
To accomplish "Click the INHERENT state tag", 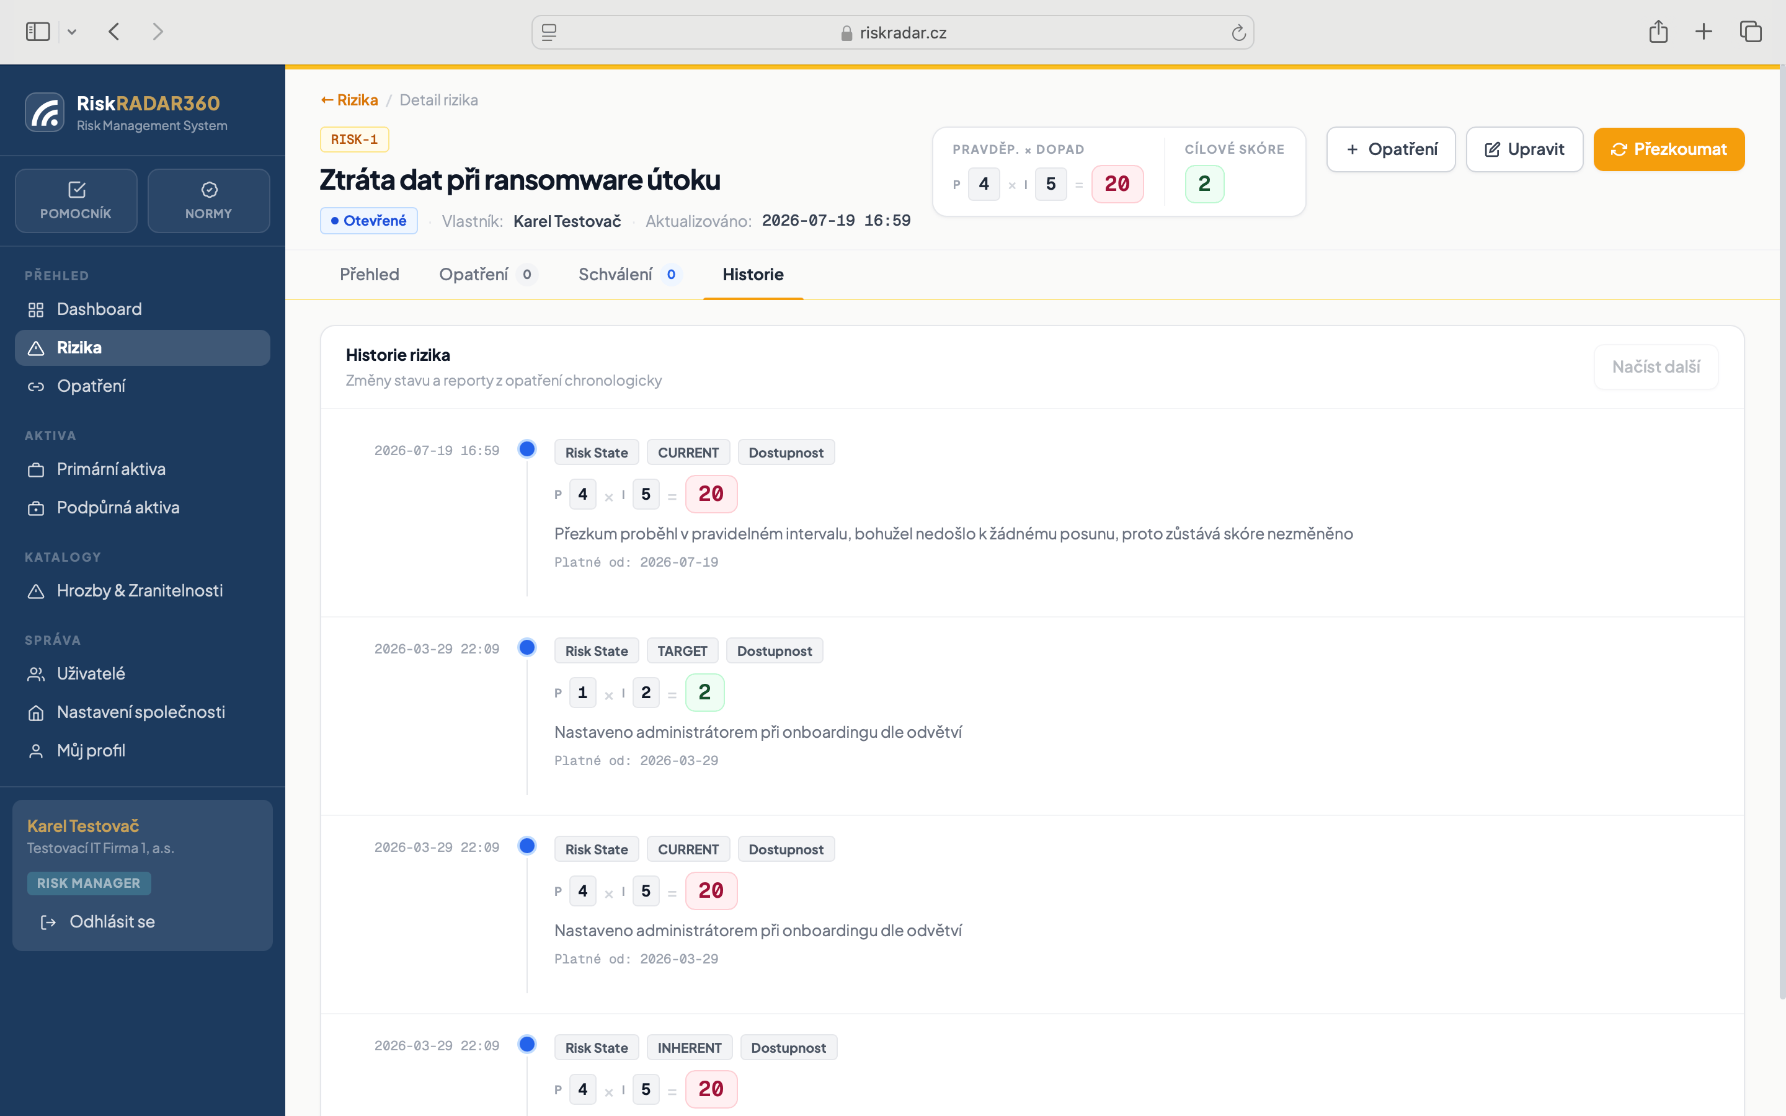I will (x=690, y=1047).
